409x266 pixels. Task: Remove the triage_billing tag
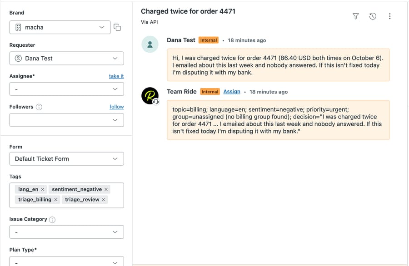(x=56, y=200)
